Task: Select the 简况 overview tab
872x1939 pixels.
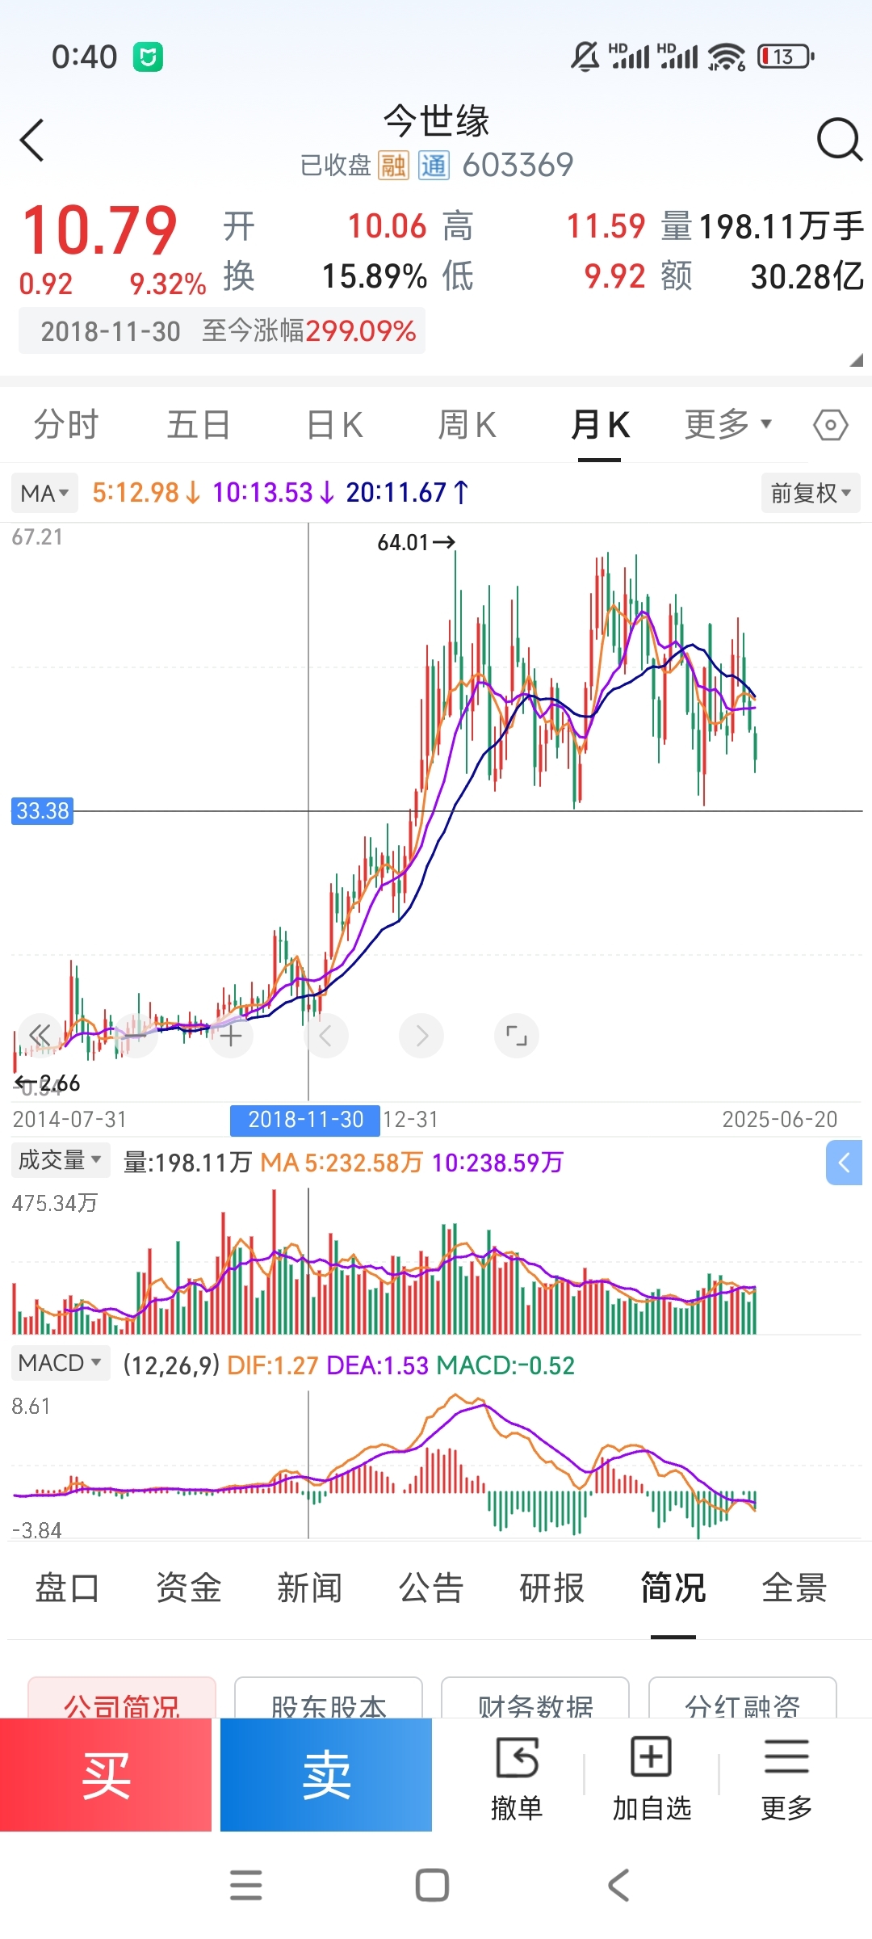Action: [673, 1588]
